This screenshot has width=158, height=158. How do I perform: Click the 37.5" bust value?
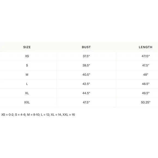tap(86, 56)
